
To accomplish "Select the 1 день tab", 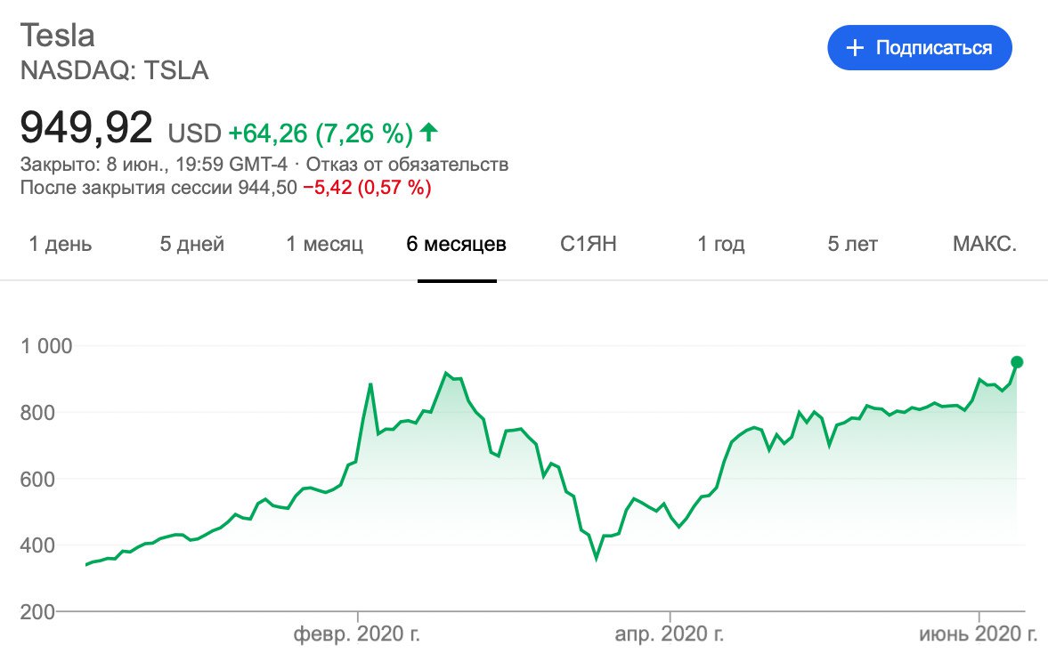I will [61, 244].
